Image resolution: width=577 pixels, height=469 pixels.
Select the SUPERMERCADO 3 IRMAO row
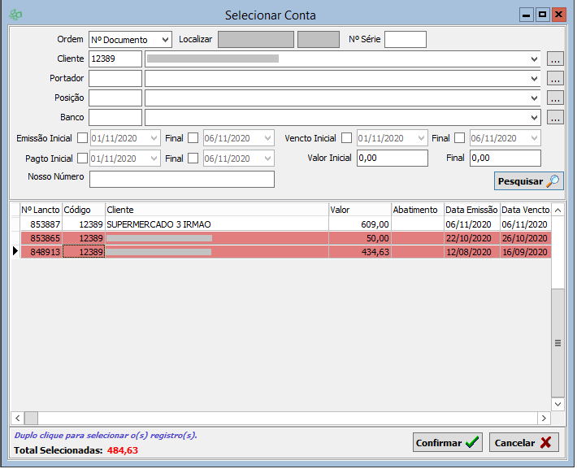pos(215,224)
